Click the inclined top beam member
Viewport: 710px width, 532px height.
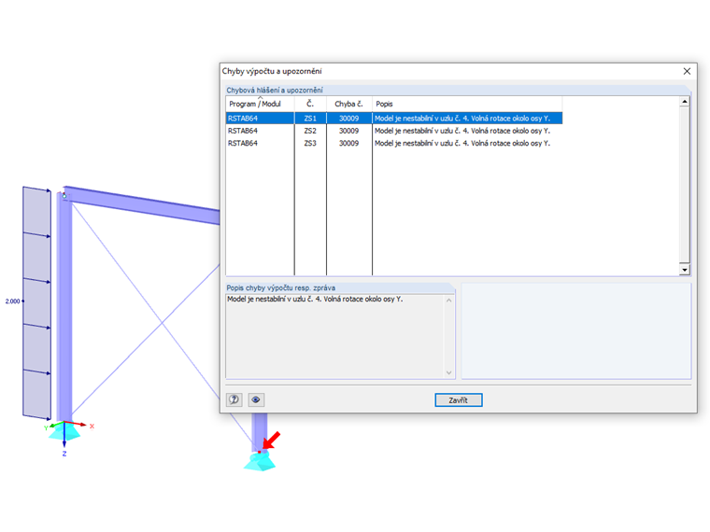pyautogui.click(x=143, y=204)
